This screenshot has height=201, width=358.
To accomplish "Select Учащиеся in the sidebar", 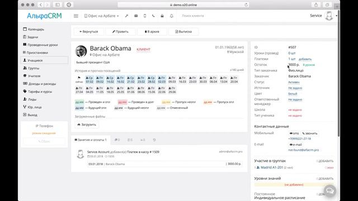I will point(45,60).
